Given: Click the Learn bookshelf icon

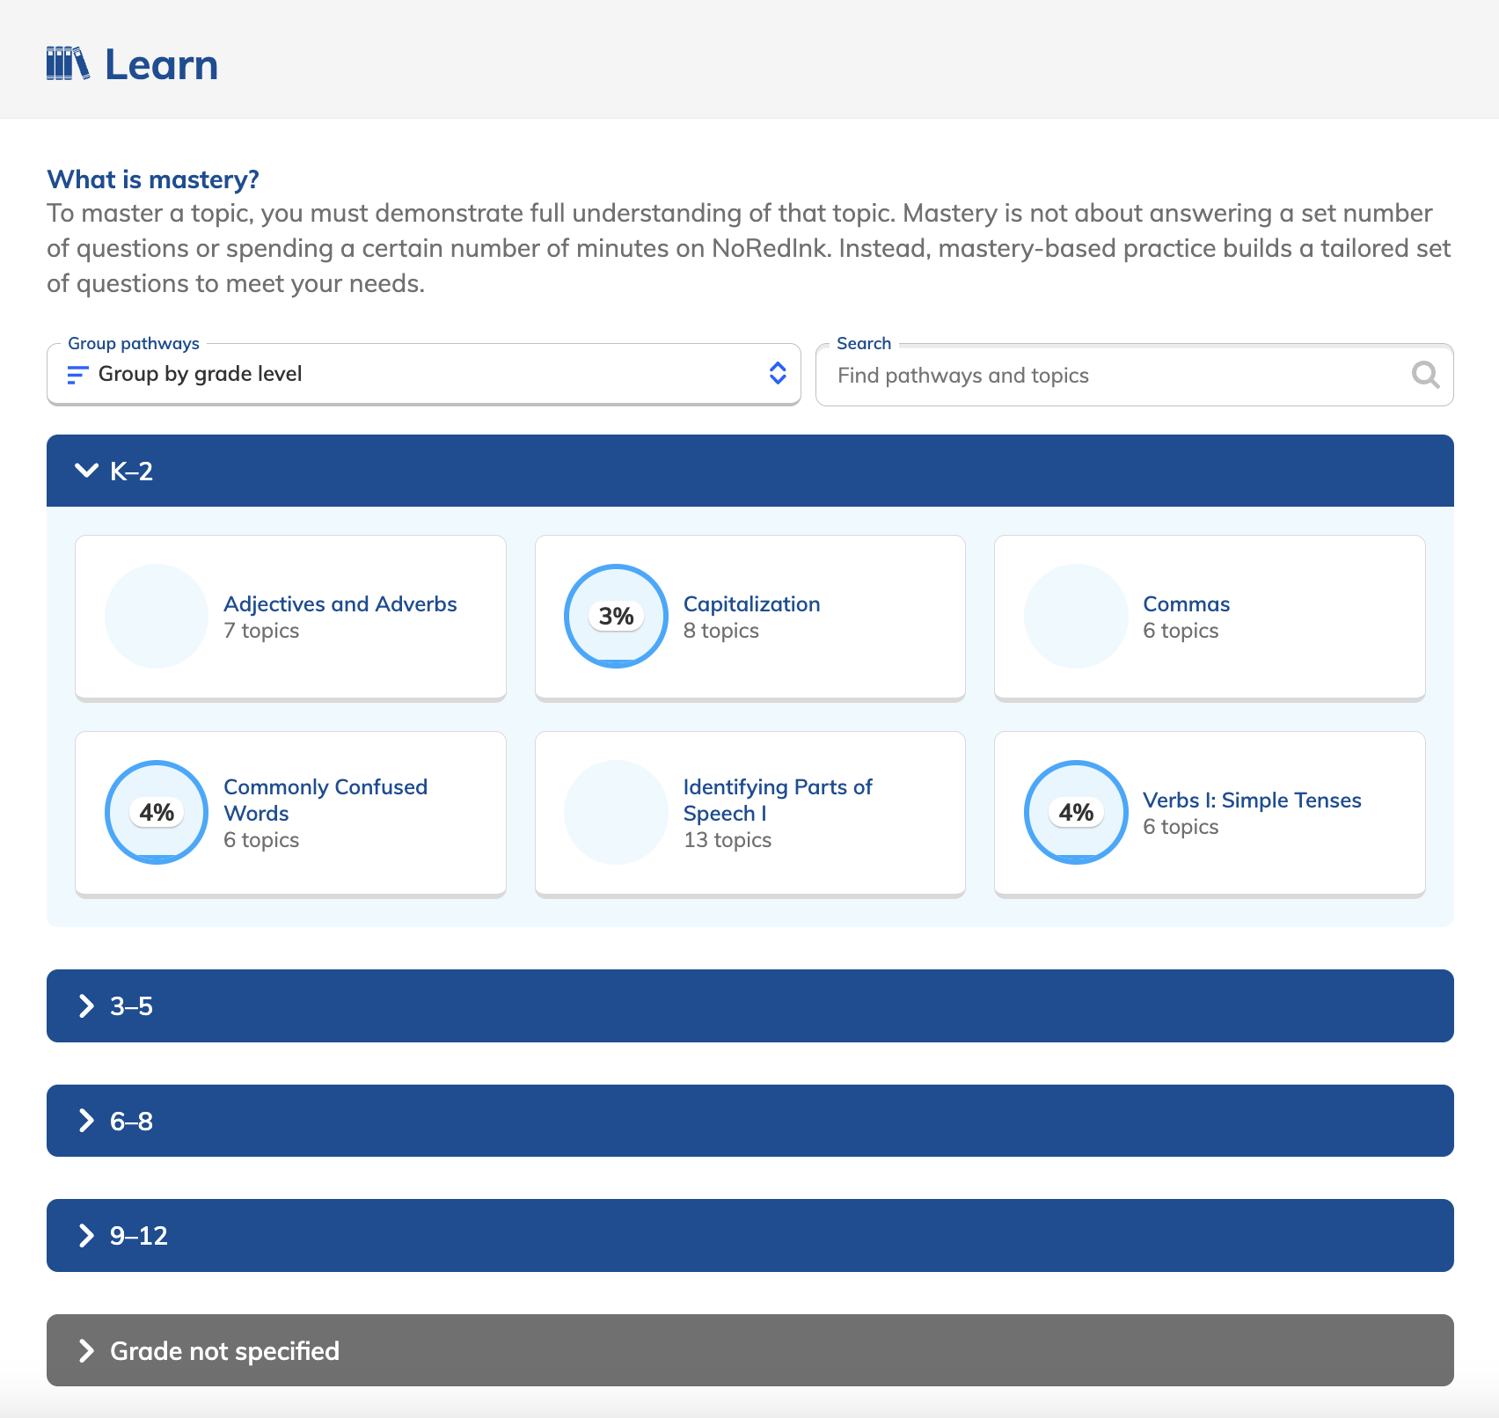Looking at the screenshot, I should coord(68,64).
